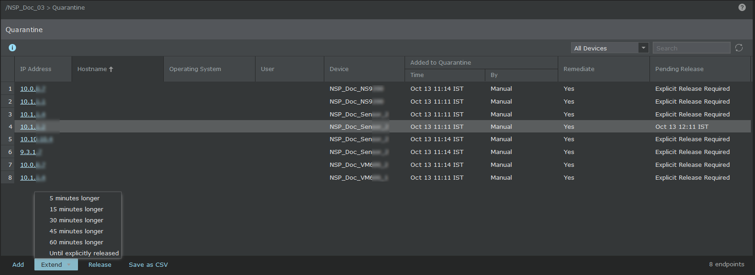
Task: Click row 2 Explicit Release Required
Action: point(692,102)
